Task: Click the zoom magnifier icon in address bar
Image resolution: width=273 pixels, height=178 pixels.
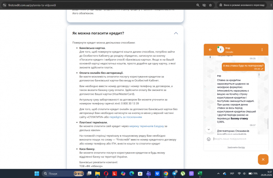Action: tap(198, 5)
